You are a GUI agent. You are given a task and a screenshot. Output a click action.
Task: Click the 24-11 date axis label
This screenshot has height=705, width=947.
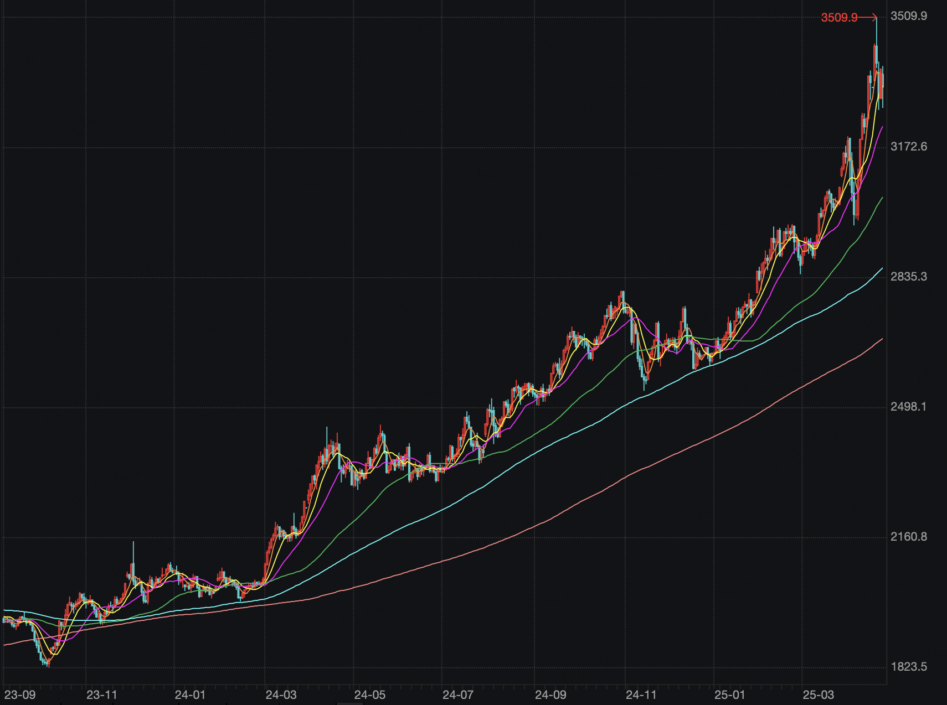[641, 695]
